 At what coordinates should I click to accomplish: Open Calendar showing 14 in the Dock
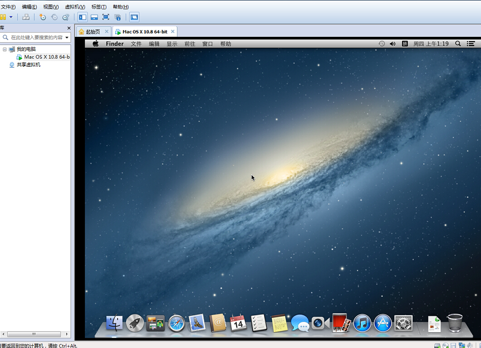point(238,323)
